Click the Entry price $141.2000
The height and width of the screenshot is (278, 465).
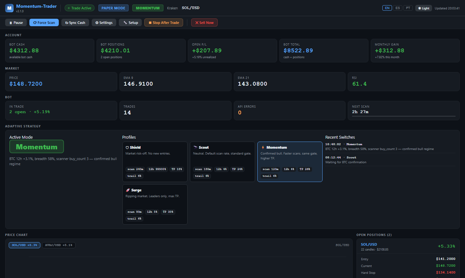tap(446, 259)
